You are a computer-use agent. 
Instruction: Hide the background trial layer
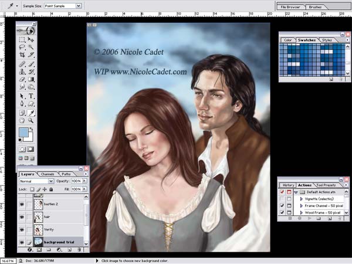coord(22,242)
